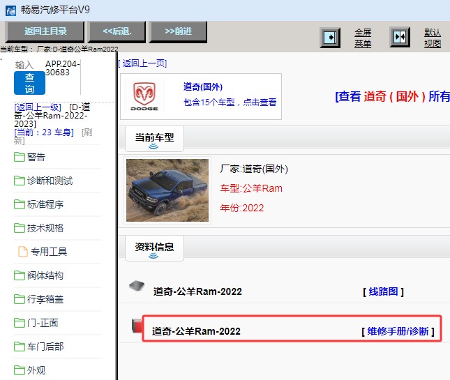
Task: Click folder icon beside 诊断和测试
Action: (x=20, y=181)
